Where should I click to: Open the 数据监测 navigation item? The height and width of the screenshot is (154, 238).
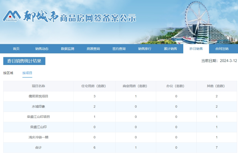pyautogui.click(x=68, y=49)
